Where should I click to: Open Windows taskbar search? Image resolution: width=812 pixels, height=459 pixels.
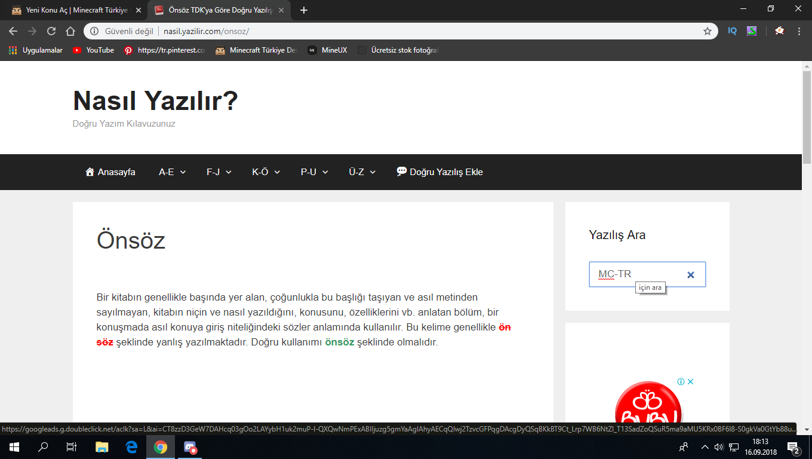[x=43, y=446]
